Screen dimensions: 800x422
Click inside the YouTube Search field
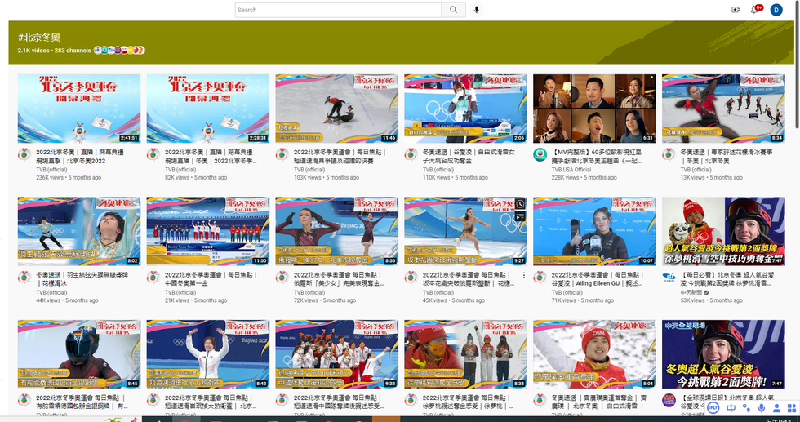pos(338,10)
